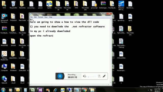163x92 pixels.
Task: Enable webcam in the recorder toolbar
Action: pyautogui.click(x=99, y=76)
